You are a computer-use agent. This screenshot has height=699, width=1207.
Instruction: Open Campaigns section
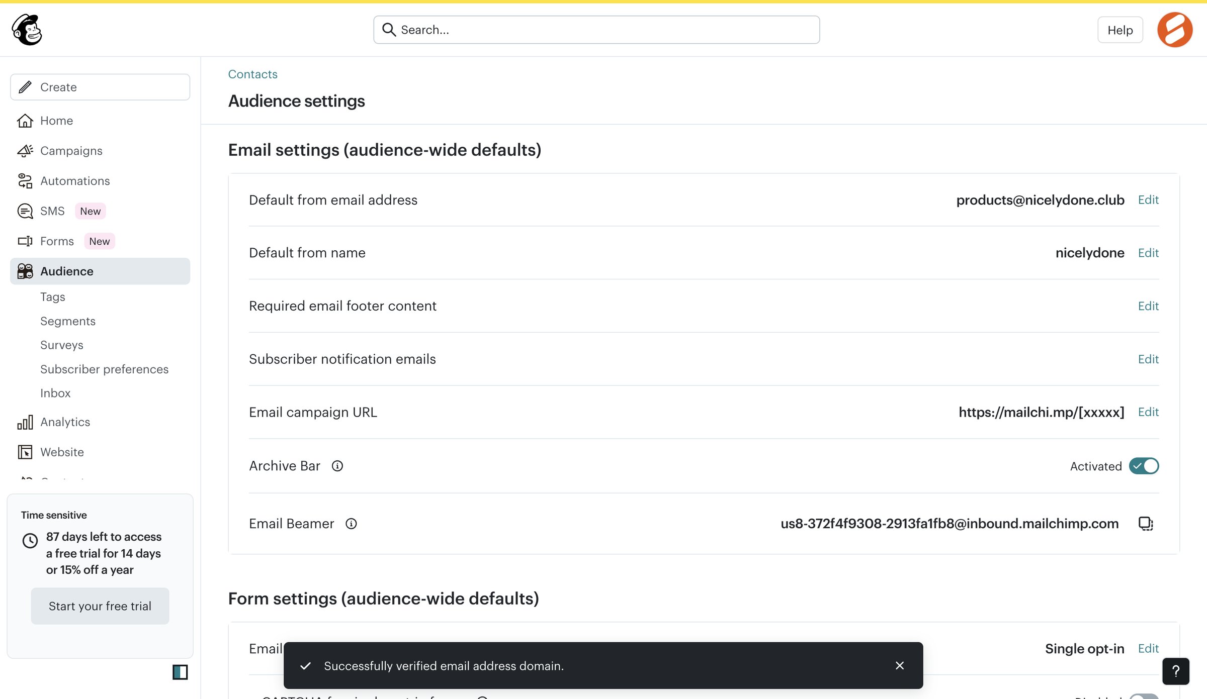[x=100, y=151]
